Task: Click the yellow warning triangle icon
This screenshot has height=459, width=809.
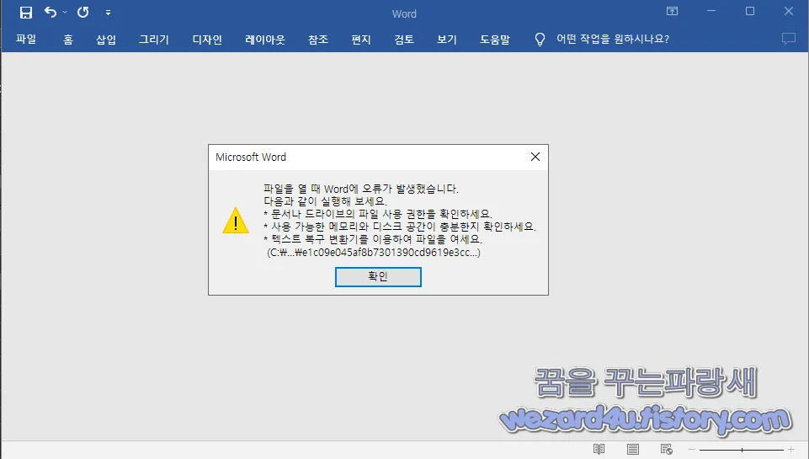Action: [236, 221]
